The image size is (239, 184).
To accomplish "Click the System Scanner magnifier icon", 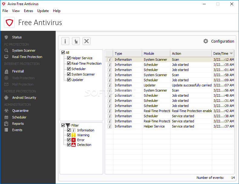I will point(6,50).
